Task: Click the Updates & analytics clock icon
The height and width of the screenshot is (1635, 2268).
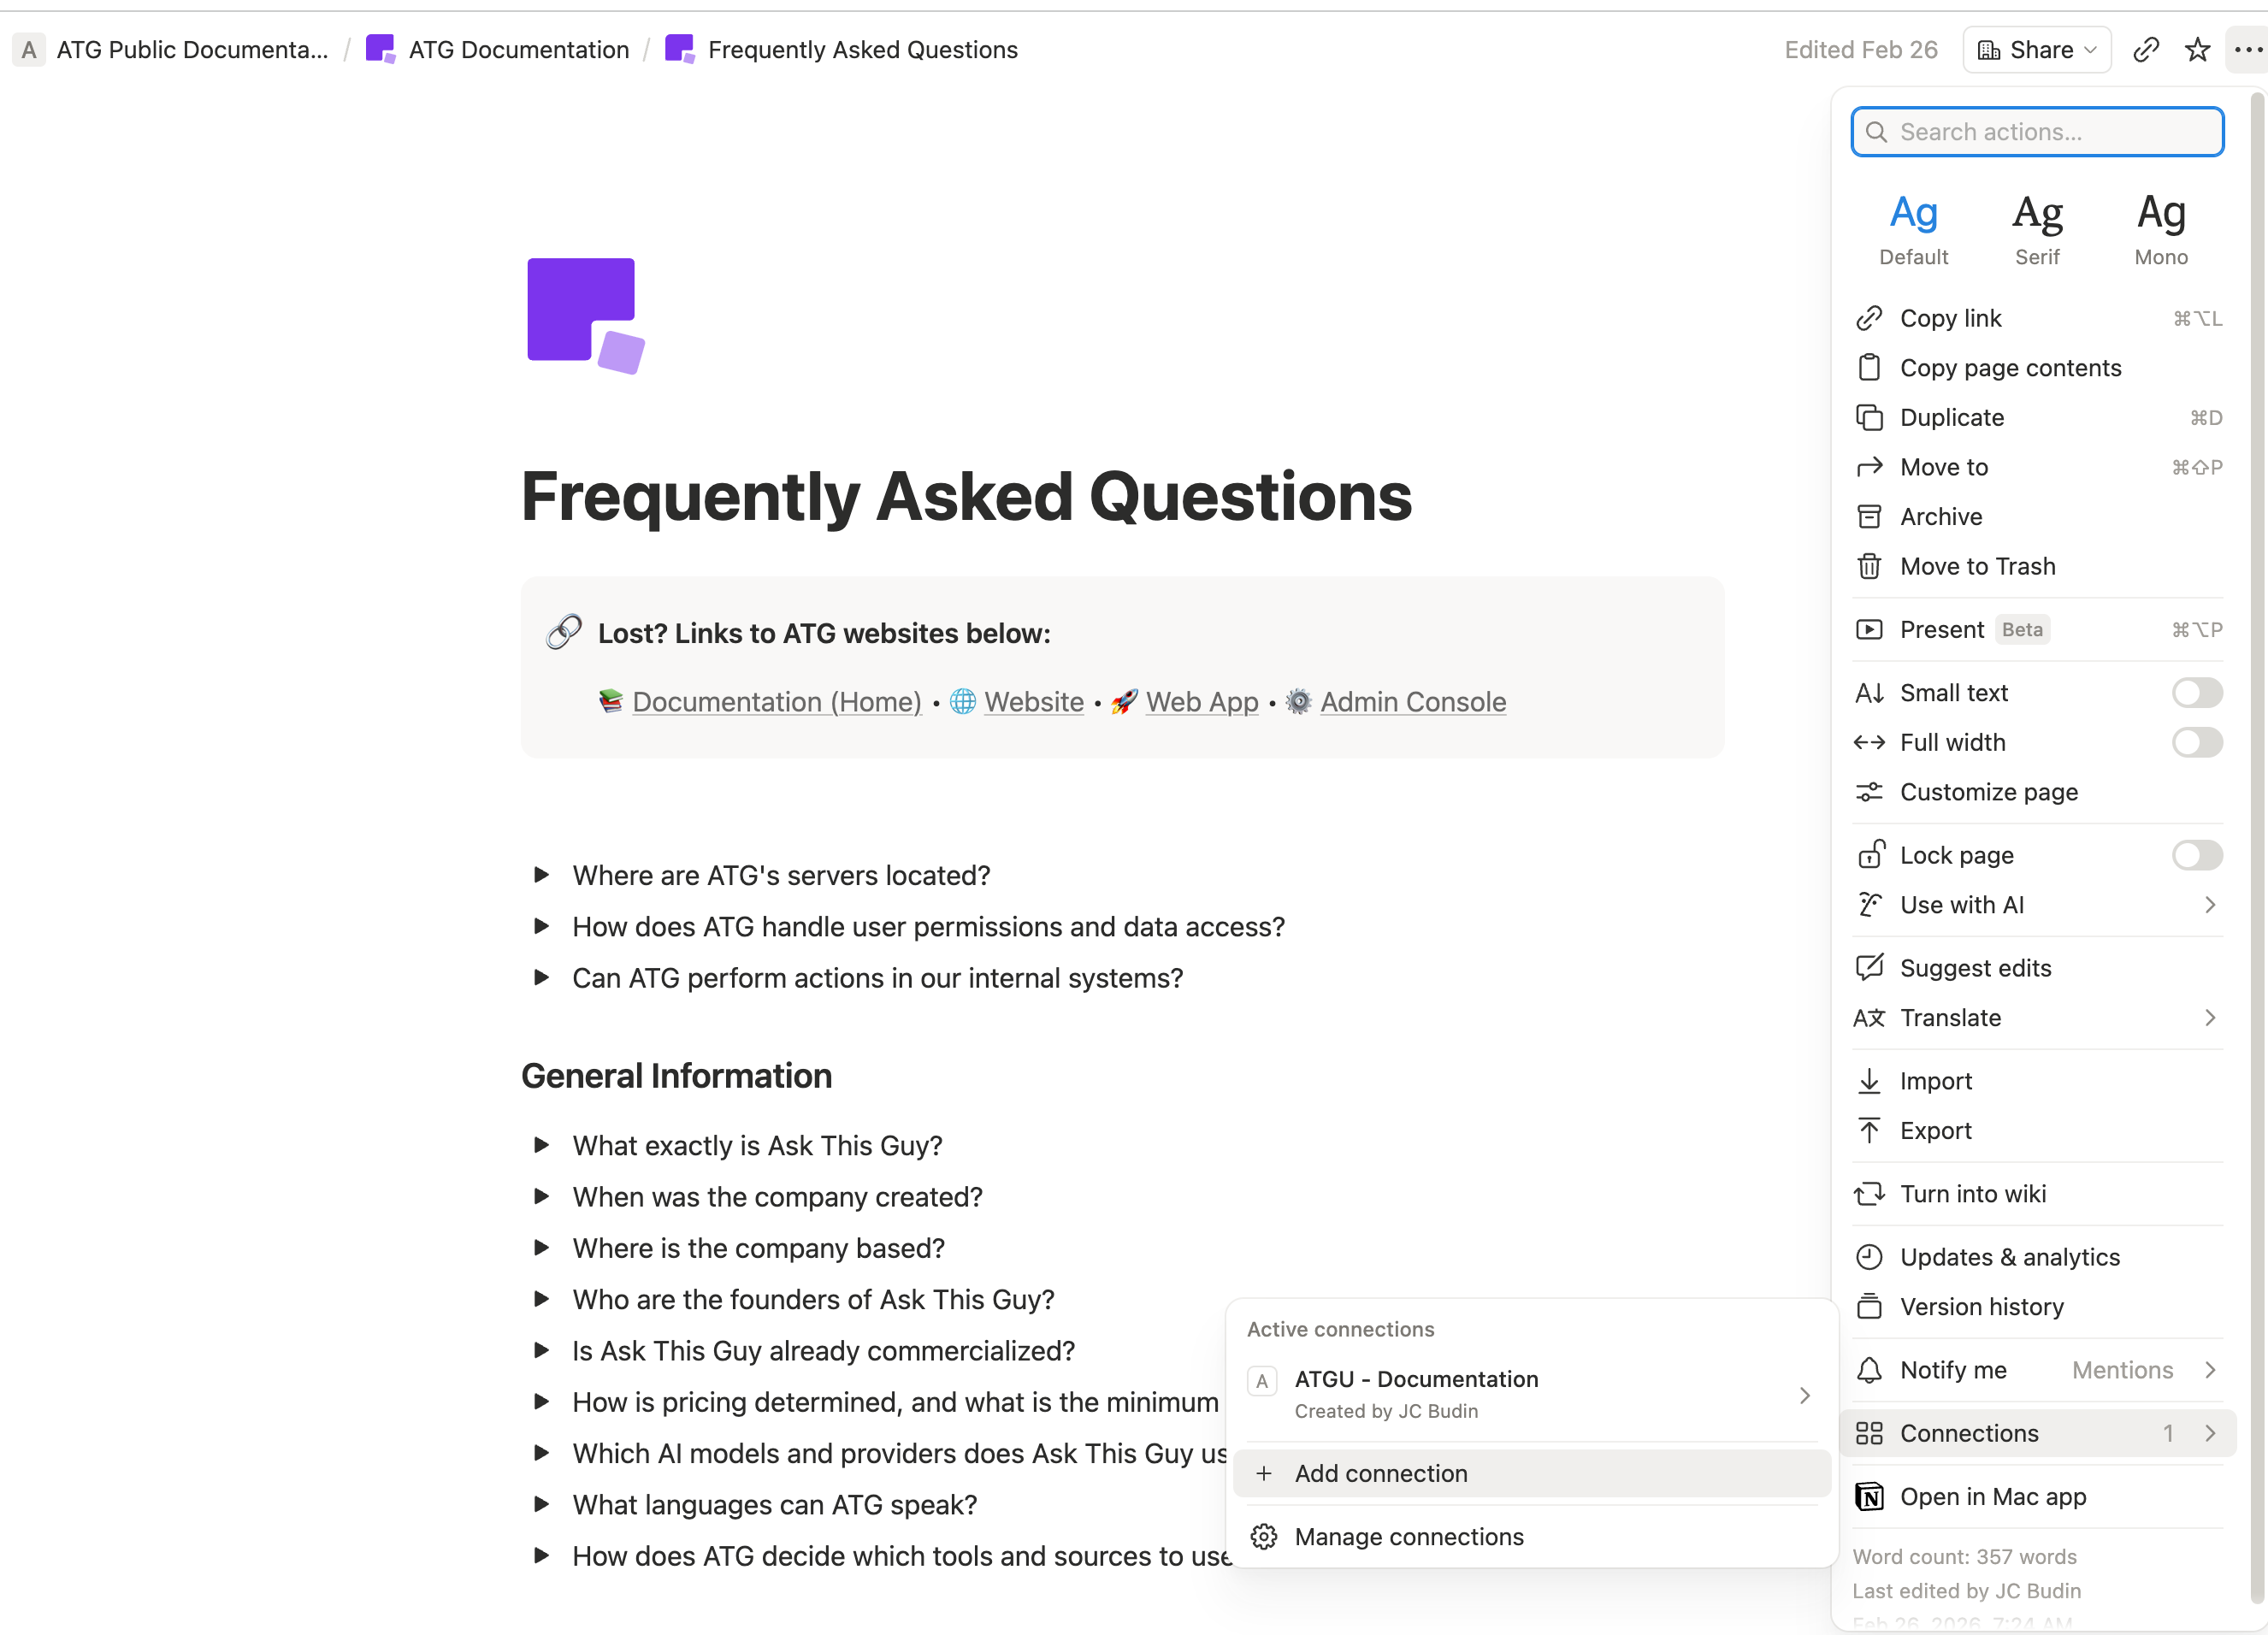Action: 1869,1257
